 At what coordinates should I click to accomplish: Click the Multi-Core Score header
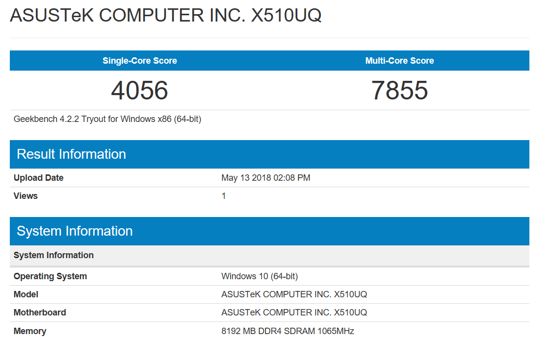399,61
